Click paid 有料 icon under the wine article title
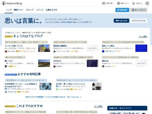This screenshot has width=152, height=114. (57, 86)
